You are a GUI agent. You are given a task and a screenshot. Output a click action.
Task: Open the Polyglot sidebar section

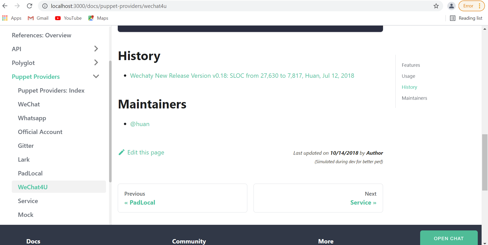(23, 63)
